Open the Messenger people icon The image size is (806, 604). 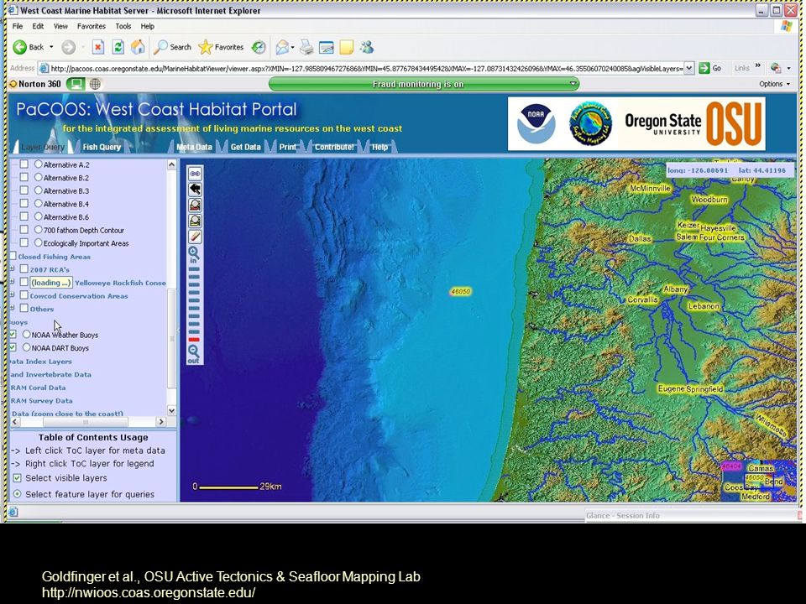(367, 48)
